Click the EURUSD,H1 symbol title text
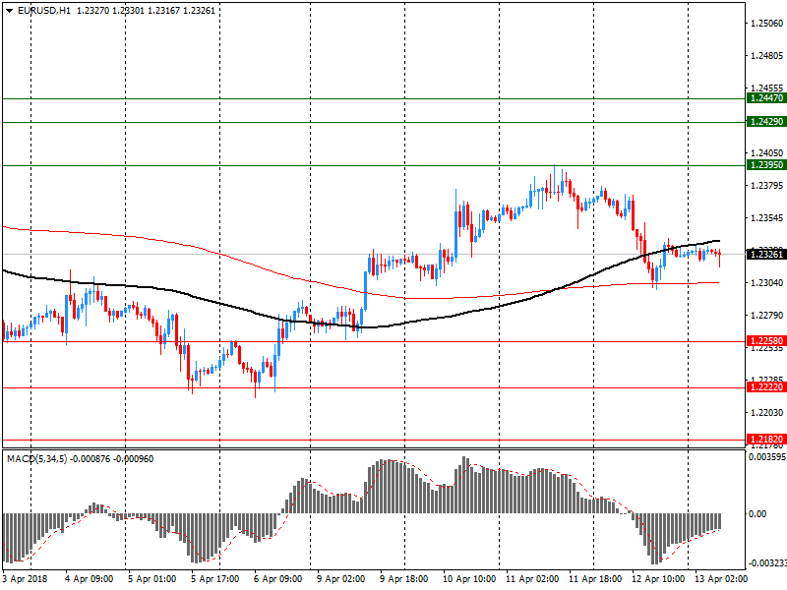787x590 pixels. 44,11
